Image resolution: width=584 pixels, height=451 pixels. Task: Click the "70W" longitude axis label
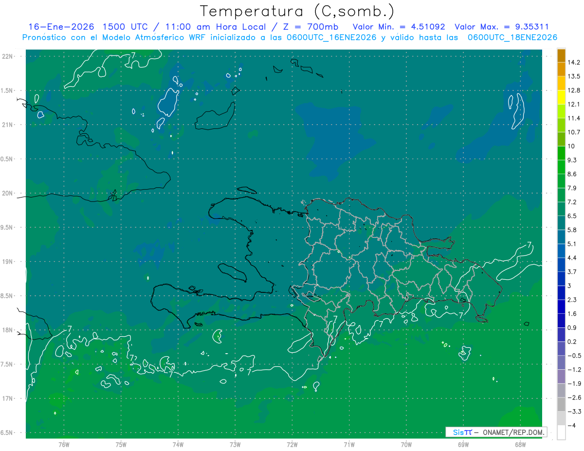tap(406, 445)
